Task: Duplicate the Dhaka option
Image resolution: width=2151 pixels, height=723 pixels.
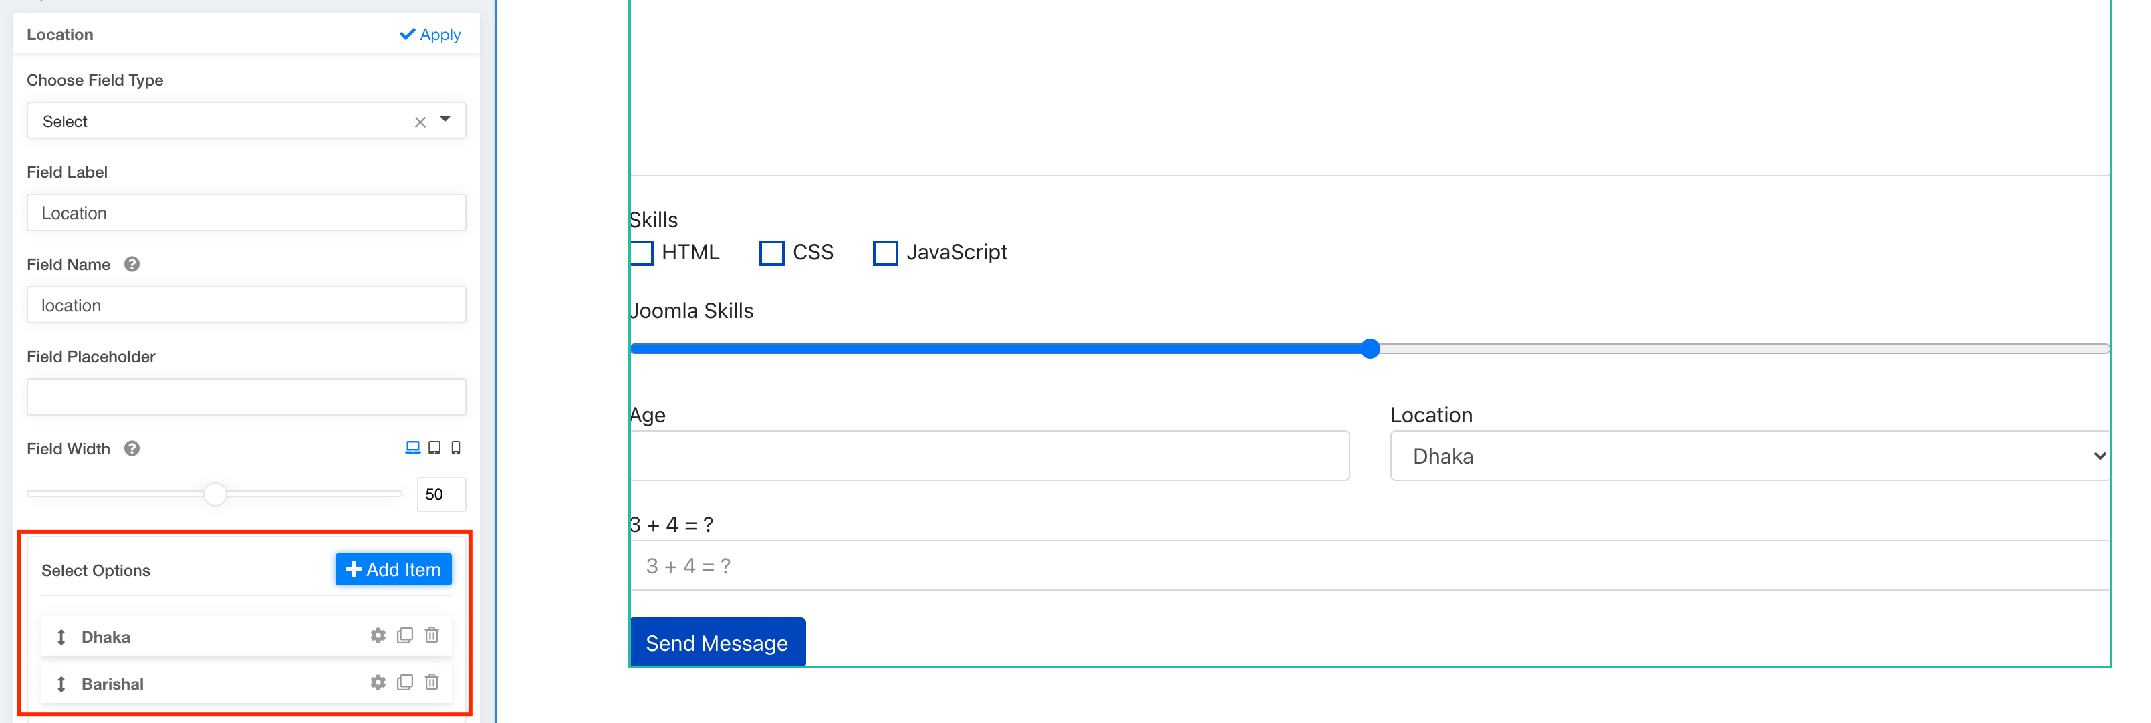Action: tap(405, 636)
